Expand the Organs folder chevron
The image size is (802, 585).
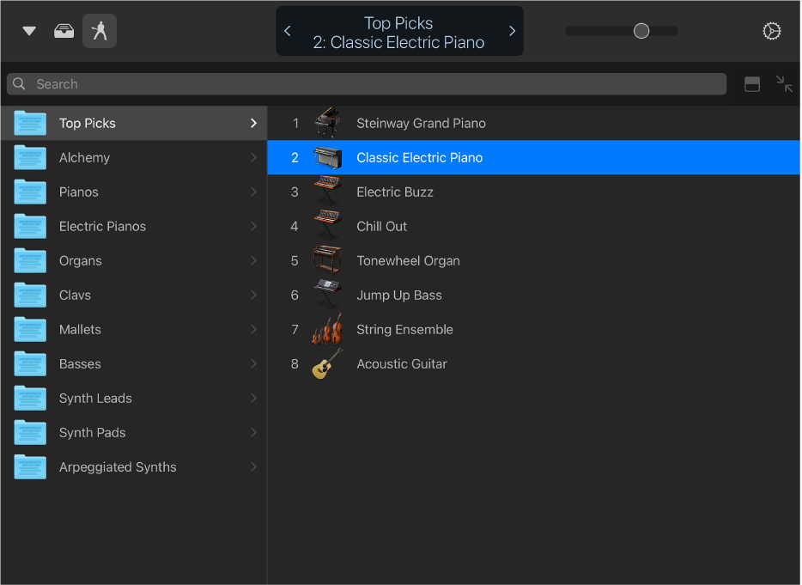coord(253,260)
